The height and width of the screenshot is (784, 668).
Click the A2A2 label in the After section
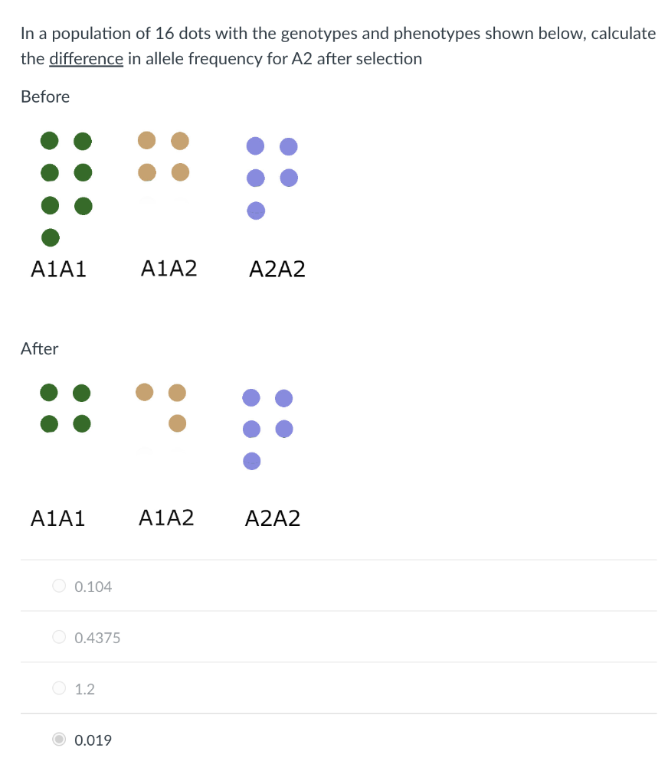[273, 518]
